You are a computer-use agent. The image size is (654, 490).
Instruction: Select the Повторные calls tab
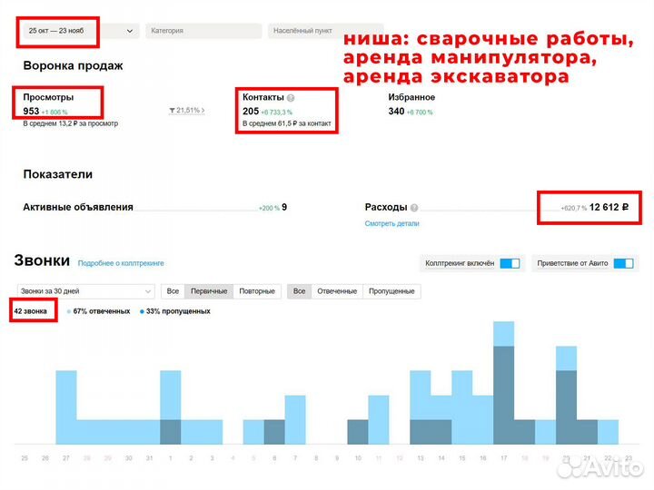pos(257,291)
